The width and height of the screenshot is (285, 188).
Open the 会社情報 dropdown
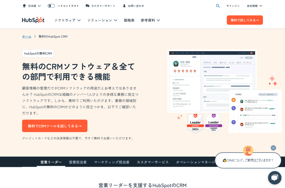(254, 6)
